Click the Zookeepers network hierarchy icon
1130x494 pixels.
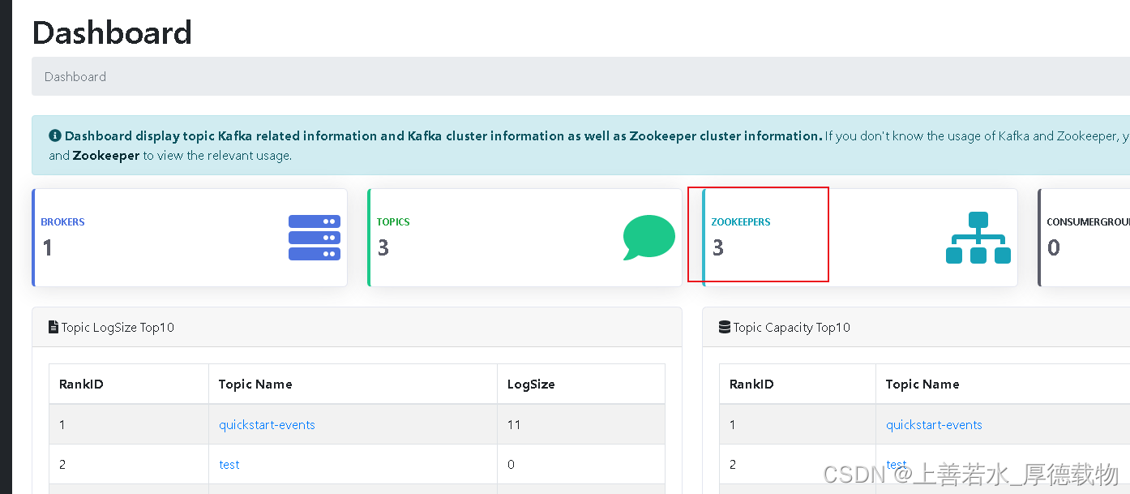tap(978, 238)
